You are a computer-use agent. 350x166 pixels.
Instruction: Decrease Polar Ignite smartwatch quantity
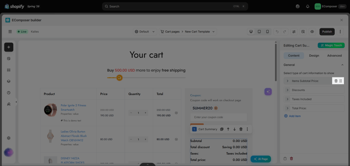pyautogui.click(x=131, y=113)
